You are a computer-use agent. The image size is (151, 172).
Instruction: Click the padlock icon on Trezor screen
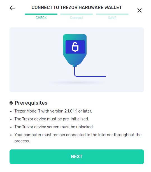click(x=75, y=47)
